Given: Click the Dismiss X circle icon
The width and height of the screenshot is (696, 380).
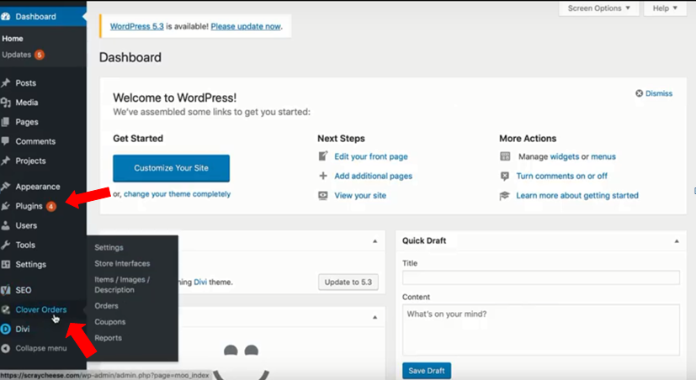Looking at the screenshot, I should pyautogui.click(x=639, y=93).
